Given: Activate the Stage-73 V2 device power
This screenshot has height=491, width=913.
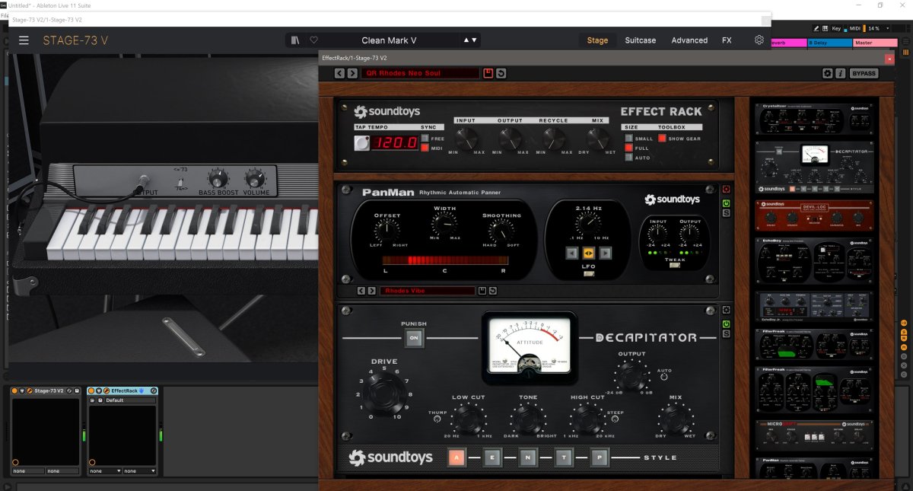Looking at the screenshot, I should [x=15, y=391].
